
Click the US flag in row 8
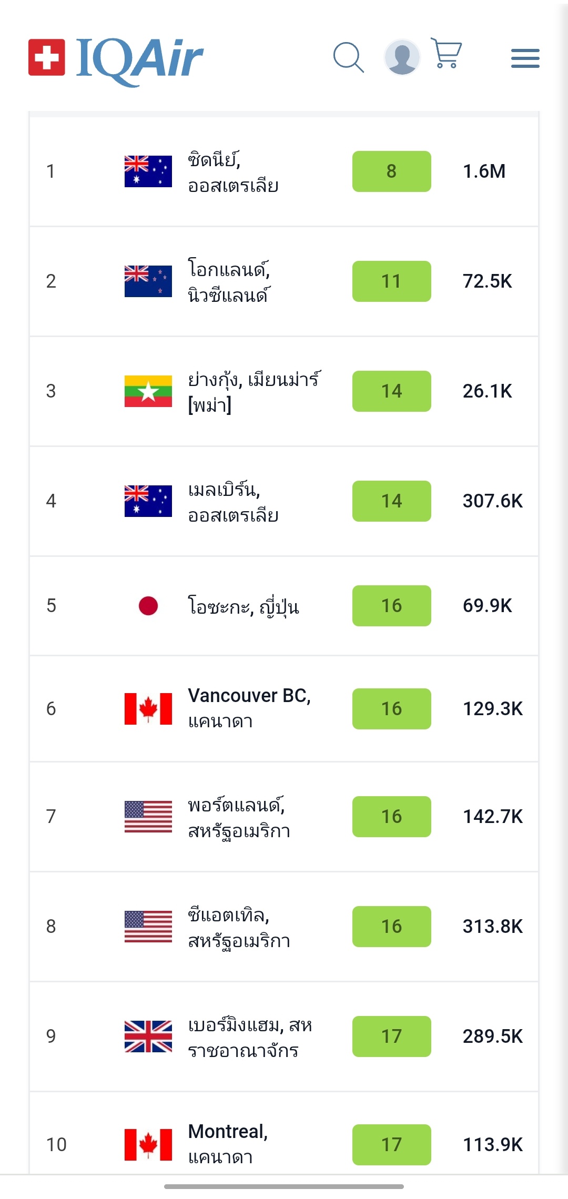[148, 926]
